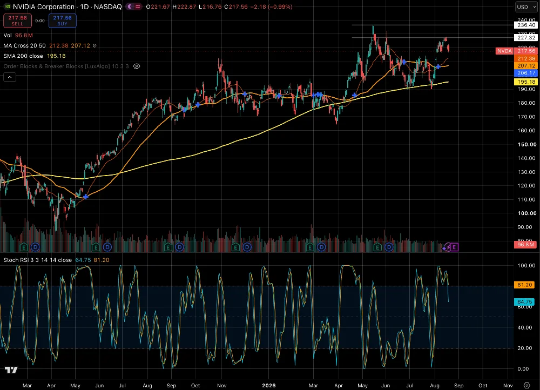The height and width of the screenshot is (390, 540).
Task: Click the 236.40 price label on the scale
Action: click(x=526, y=25)
